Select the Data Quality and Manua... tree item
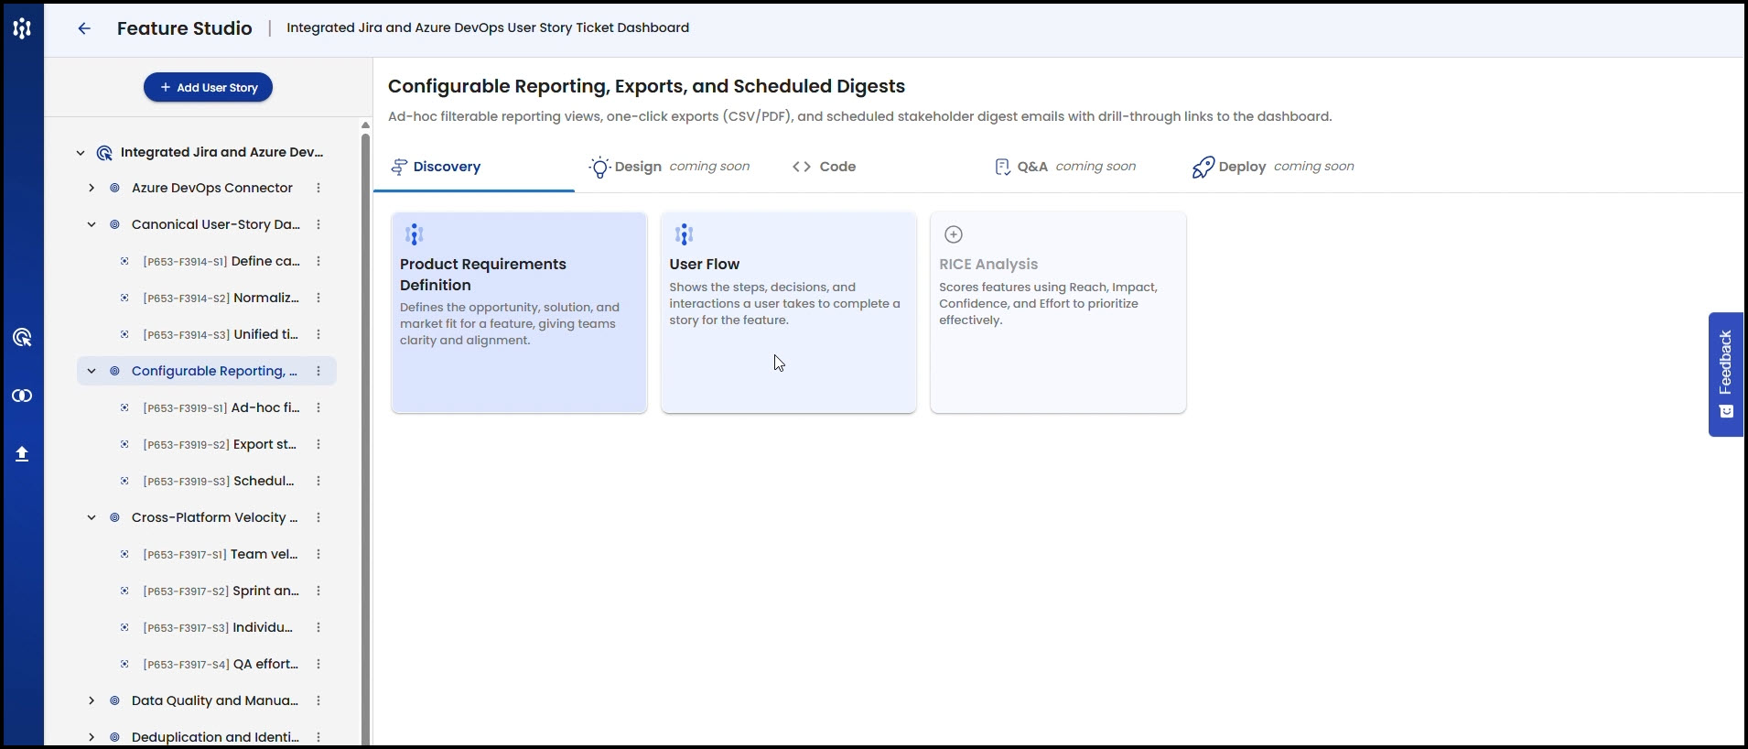This screenshot has height=749, width=1748. click(215, 700)
